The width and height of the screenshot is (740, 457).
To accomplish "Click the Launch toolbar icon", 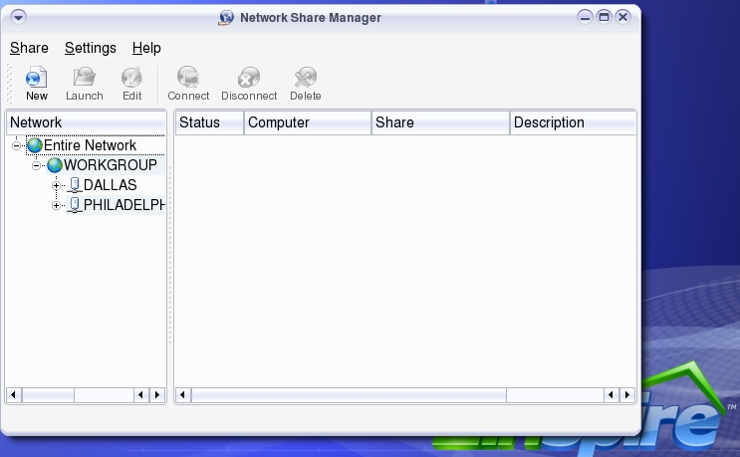I will [85, 78].
